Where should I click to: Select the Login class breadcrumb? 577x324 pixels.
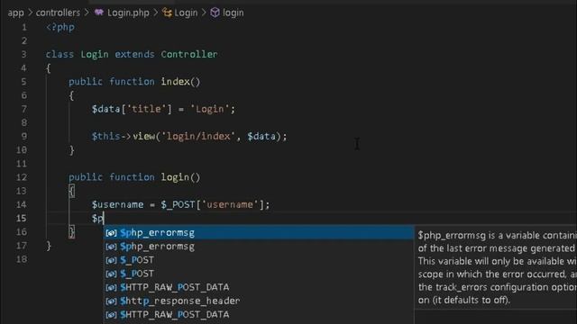pos(186,13)
